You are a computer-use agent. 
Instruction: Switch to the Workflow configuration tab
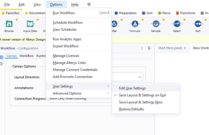point(26,56)
